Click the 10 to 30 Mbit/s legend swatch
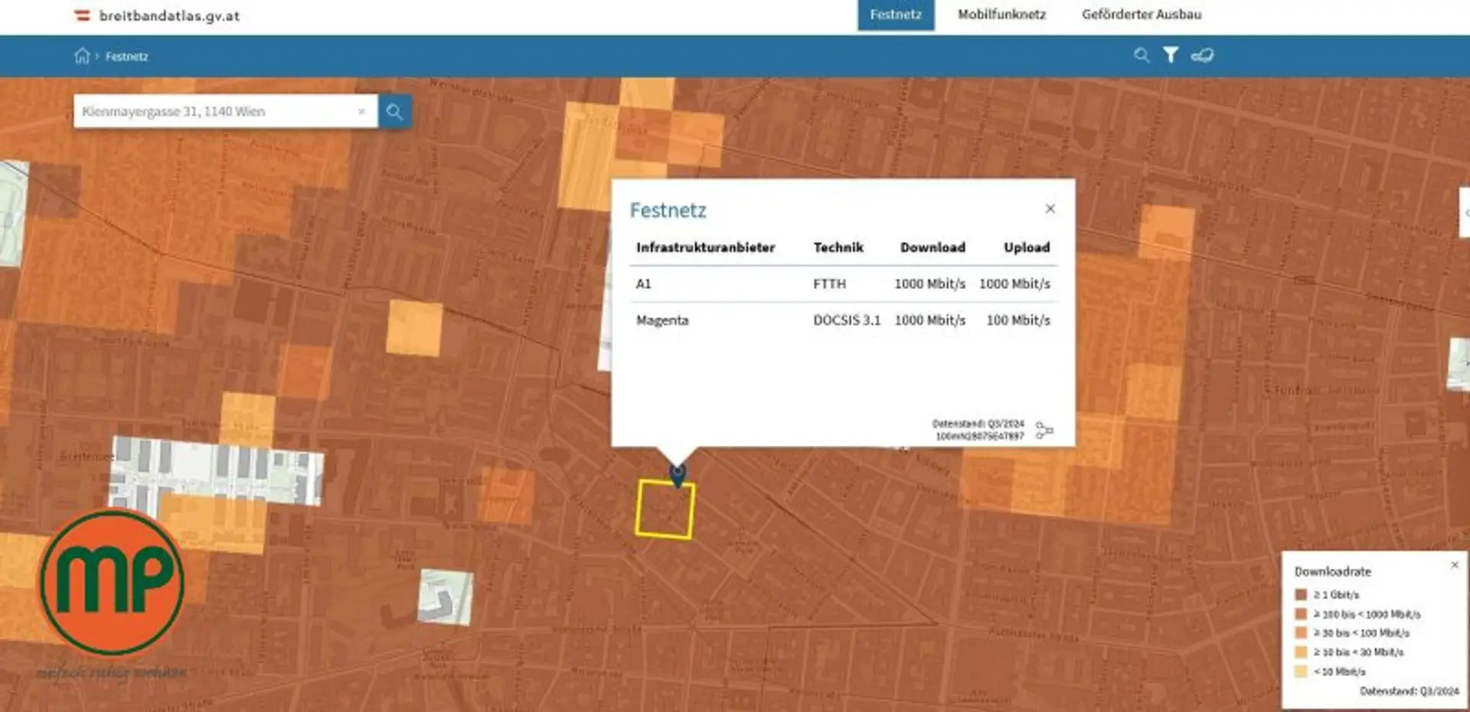Image resolution: width=1470 pixels, height=712 pixels. click(x=1301, y=652)
